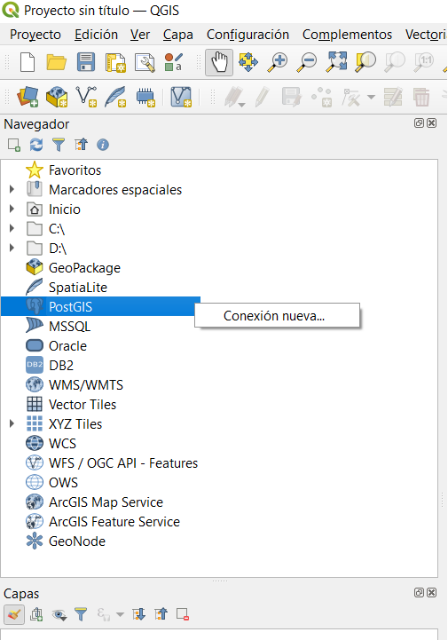Open the Configuración menu
The image size is (448, 640).
(248, 35)
